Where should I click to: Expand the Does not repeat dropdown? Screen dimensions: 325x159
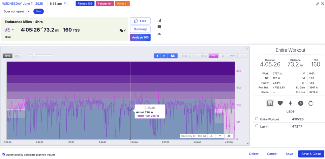(x=17, y=11)
